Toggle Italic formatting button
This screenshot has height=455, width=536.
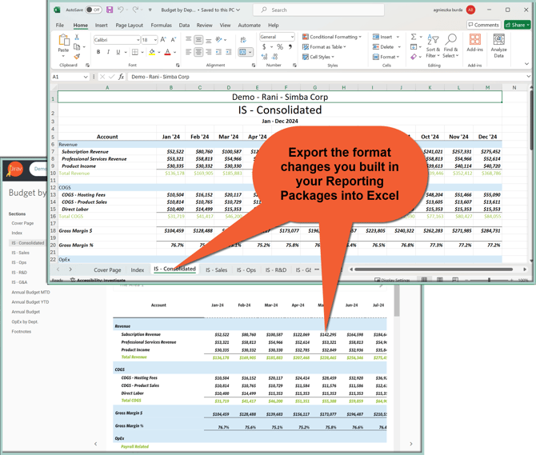(x=108, y=52)
